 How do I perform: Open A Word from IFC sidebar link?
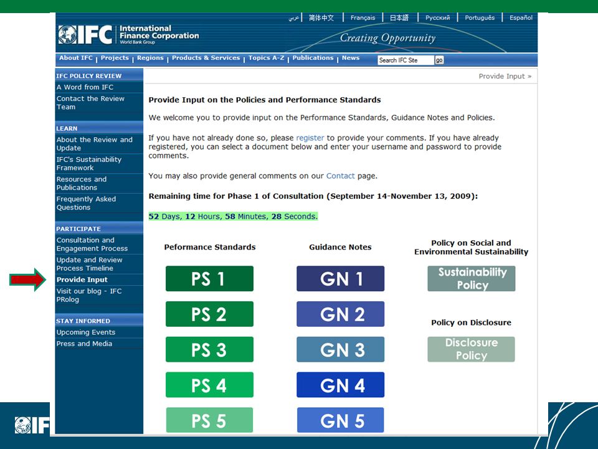[85, 87]
